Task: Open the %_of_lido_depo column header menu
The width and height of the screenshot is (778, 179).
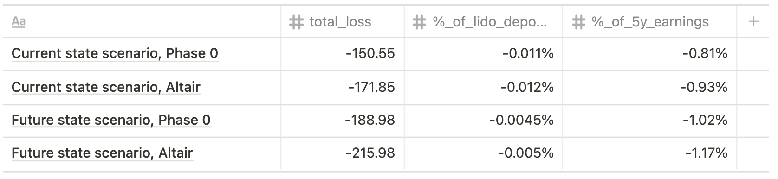Action: [x=483, y=22]
